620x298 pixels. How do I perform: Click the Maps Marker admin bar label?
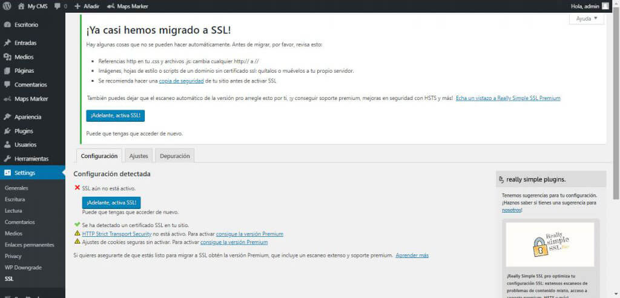coord(131,6)
